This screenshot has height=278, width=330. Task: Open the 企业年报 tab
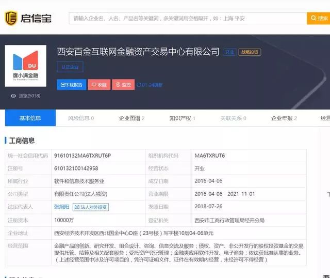click(284, 118)
